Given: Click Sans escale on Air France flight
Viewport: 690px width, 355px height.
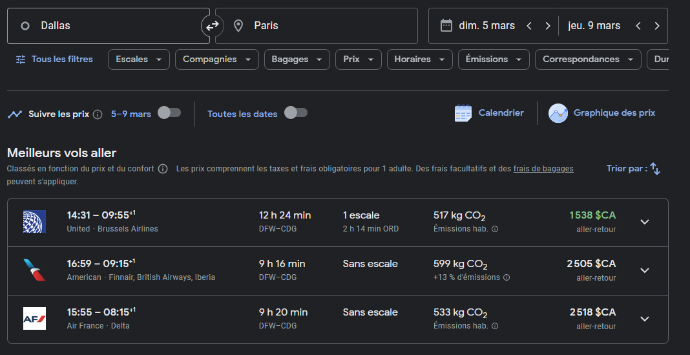Looking at the screenshot, I should pyautogui.click(x=371, y=312).
